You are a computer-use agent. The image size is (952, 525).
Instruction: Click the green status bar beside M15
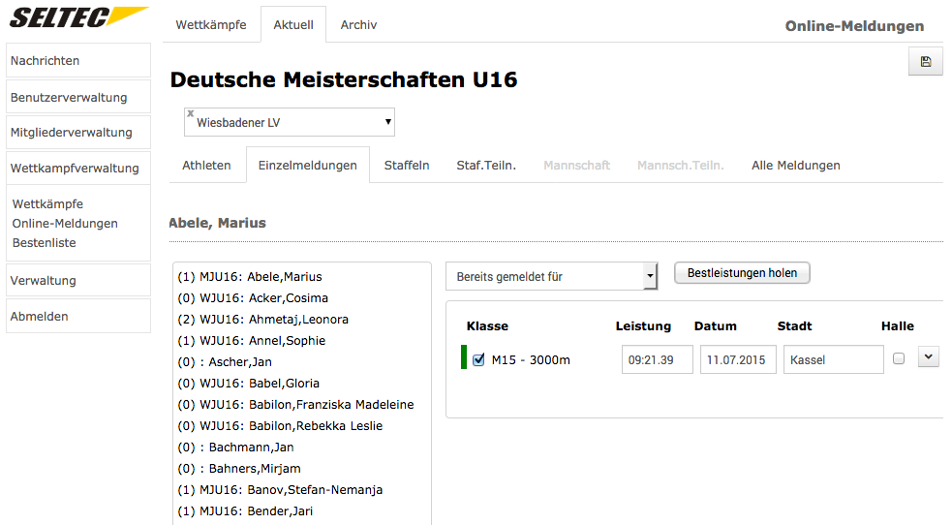[464, 357]
